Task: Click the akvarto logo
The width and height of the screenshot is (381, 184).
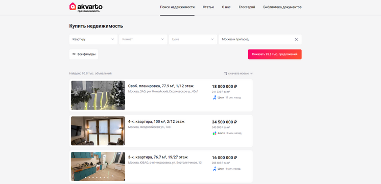Action: 86,7
